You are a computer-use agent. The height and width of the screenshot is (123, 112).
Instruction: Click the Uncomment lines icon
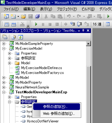14,24
